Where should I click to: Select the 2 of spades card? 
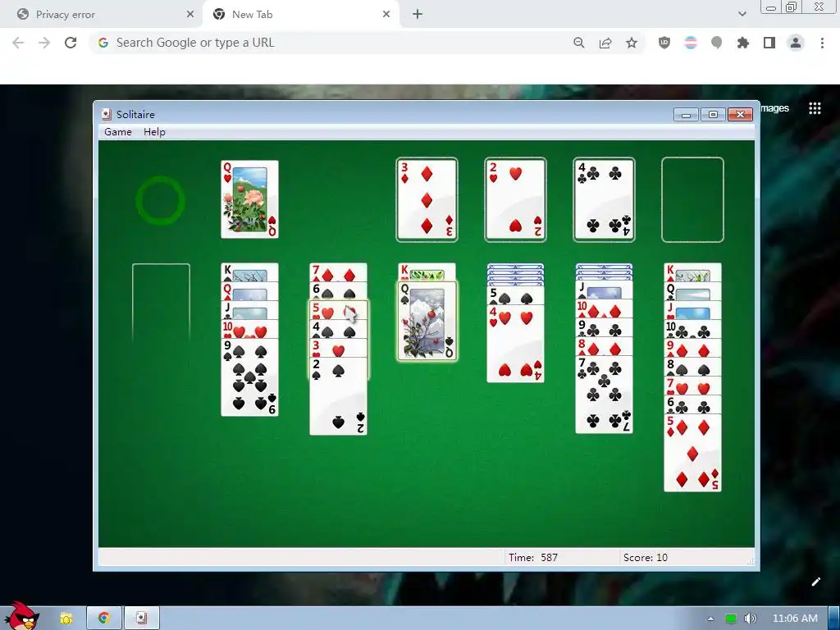click(339, 396)
